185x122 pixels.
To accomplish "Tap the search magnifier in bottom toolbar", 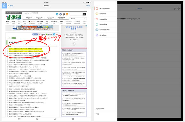I will tap(55, 119).
